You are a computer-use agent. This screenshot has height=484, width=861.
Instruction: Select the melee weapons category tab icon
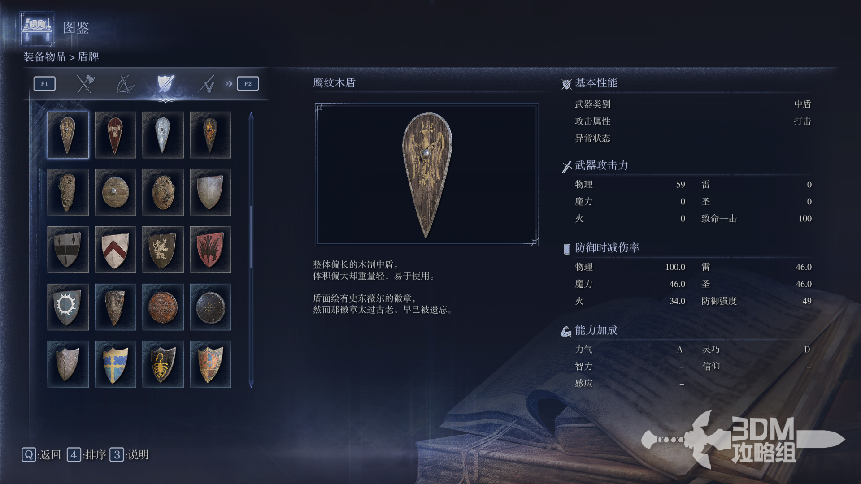85,83
